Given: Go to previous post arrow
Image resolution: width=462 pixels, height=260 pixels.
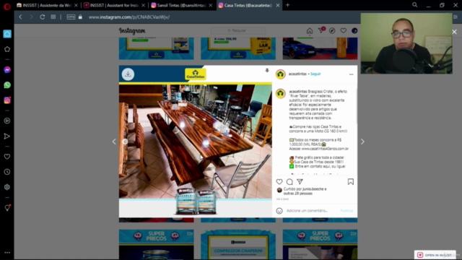Looking at the screenshot, I should point(114,142).
